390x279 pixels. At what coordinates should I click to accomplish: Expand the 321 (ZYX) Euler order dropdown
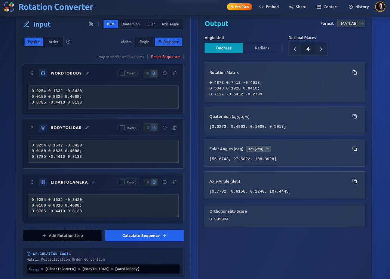pyautogui.click(x=258, y=149)
